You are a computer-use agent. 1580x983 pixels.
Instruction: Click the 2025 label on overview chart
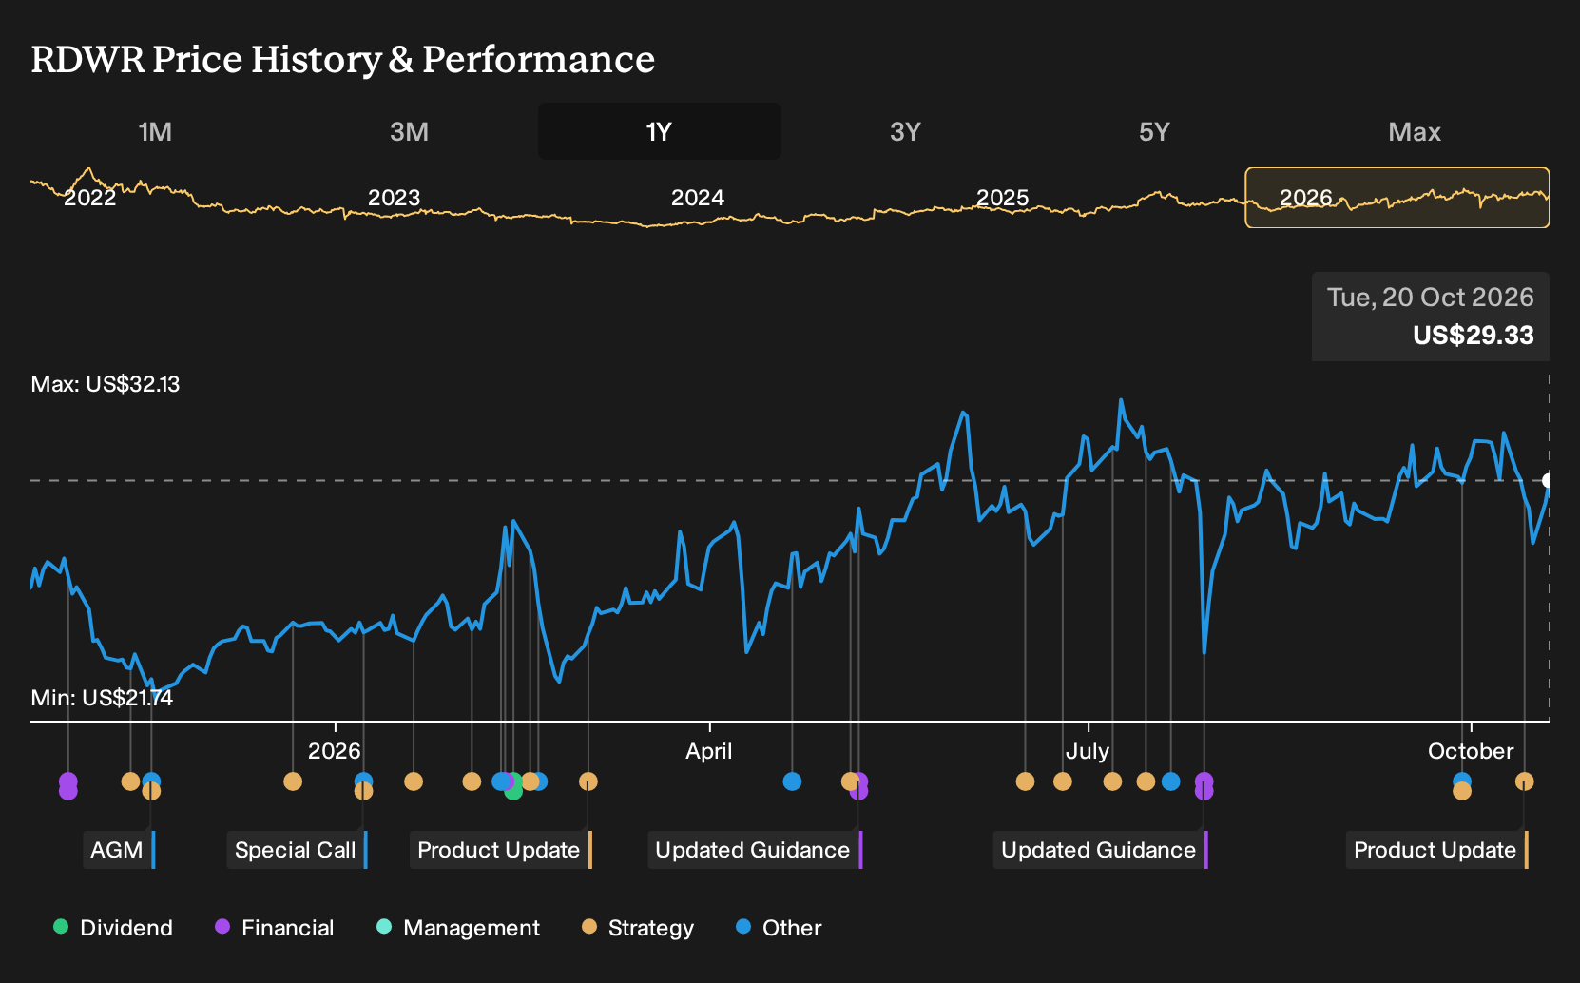click(x=1002, y=198)
